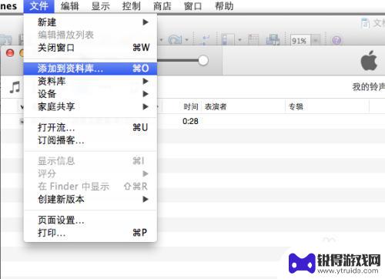The width and height of the screenshot is (385, 279).
Task: Click the sidebar pane icon in toolbar
Action: click(228, 40)
